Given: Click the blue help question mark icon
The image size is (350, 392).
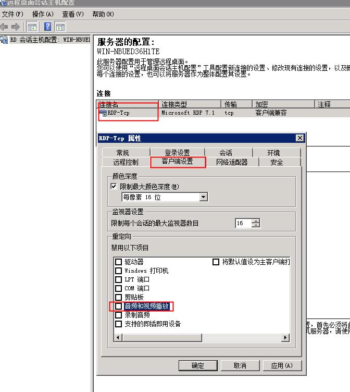Looking at the screenshot, I should (x=47, y=27).
